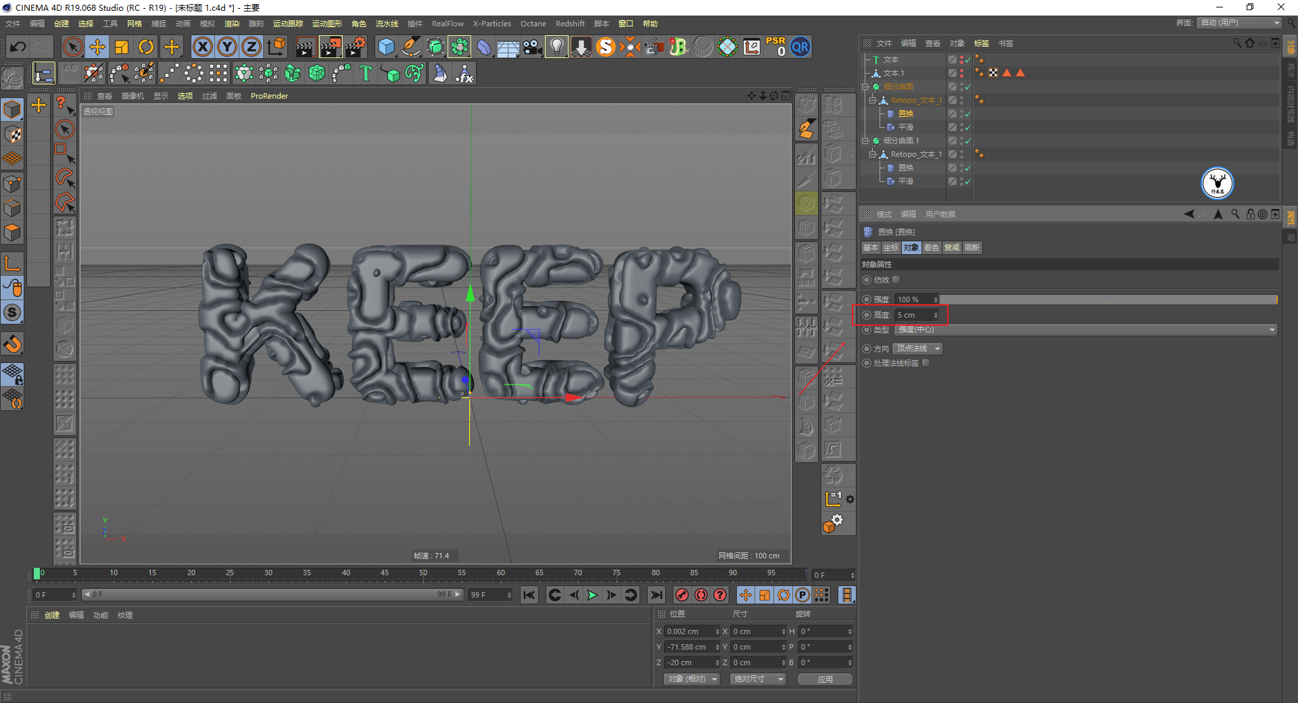This screenshot has width=1298, height=703.
Task: Open the 界面 启动(用户) layout dropdown
Action: (1239, 23)
